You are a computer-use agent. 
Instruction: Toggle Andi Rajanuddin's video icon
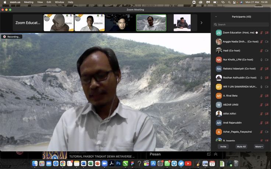[x=267, y=123]
